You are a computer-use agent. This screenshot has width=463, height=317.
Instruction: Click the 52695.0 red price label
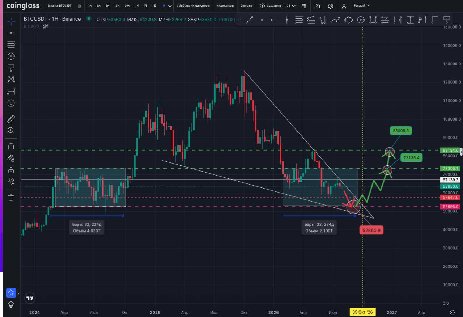click(450, 207)
